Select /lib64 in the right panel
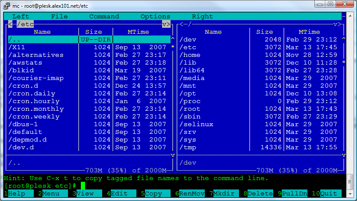 click(x=260, y=70)
